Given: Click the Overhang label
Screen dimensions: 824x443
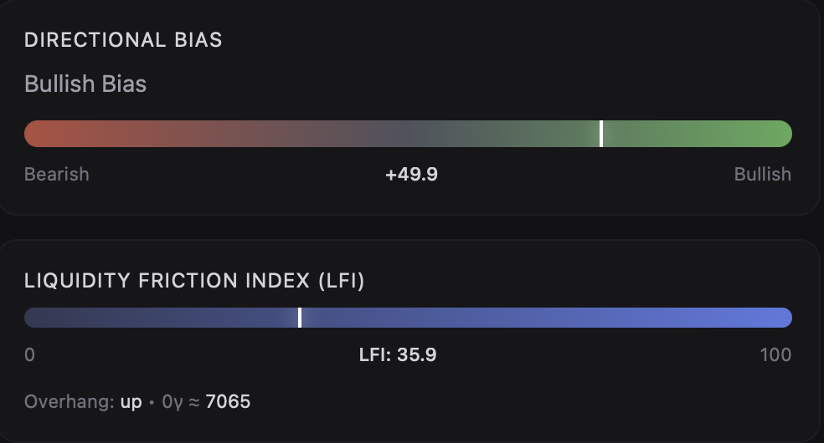Looking at the screenshot, I should (69, 401).
